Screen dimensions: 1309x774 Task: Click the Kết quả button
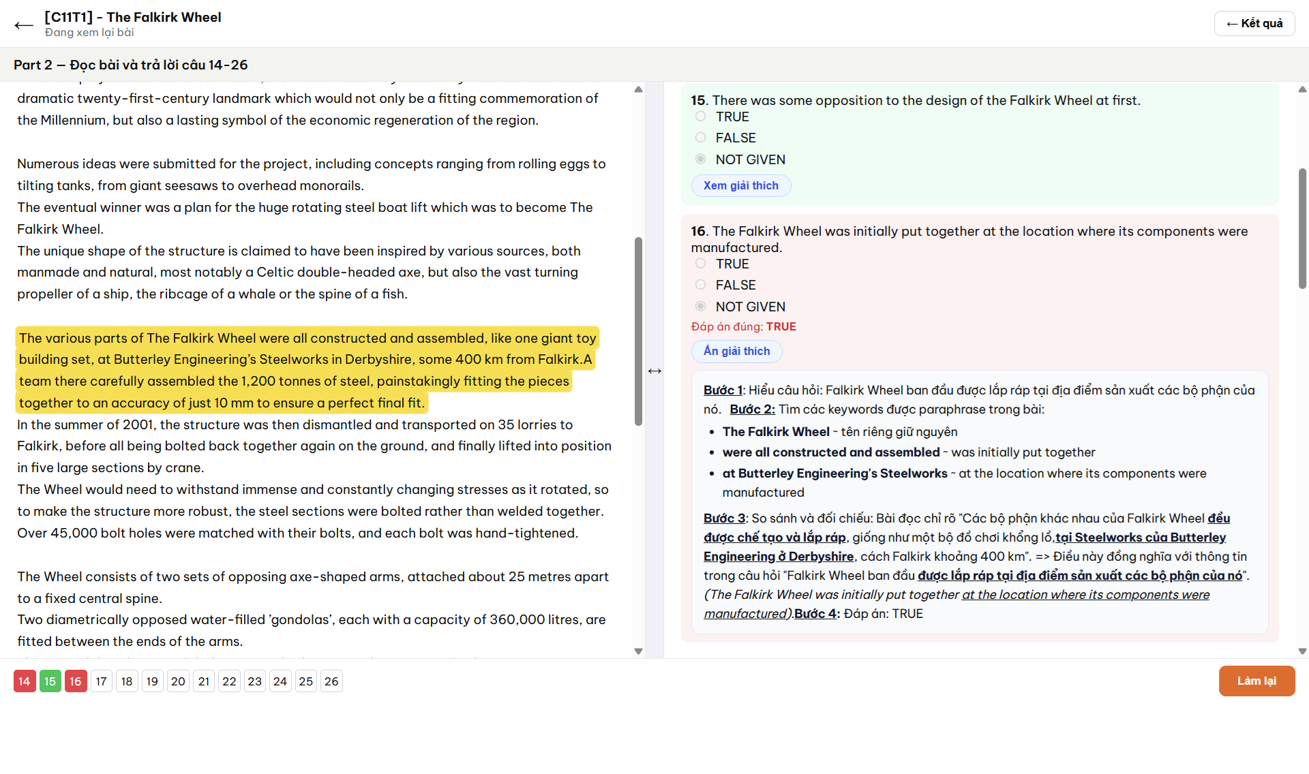coord(1254,24)
